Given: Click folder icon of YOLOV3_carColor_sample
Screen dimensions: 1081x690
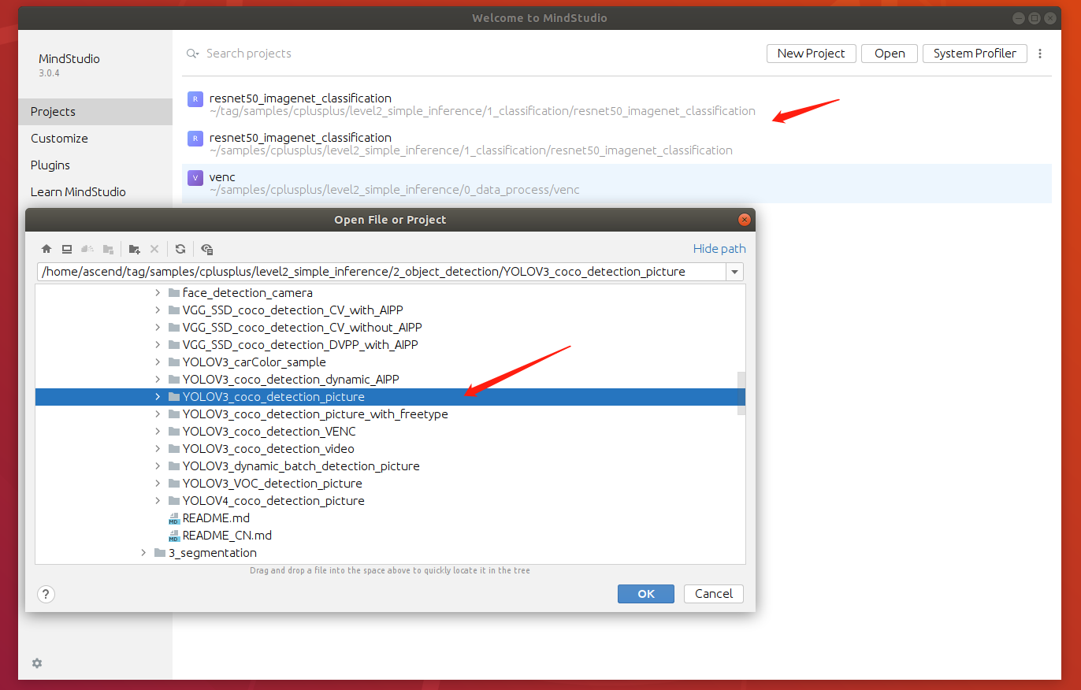Looking at the screenshot, I should pyautogui.click(x=174, y=362).
